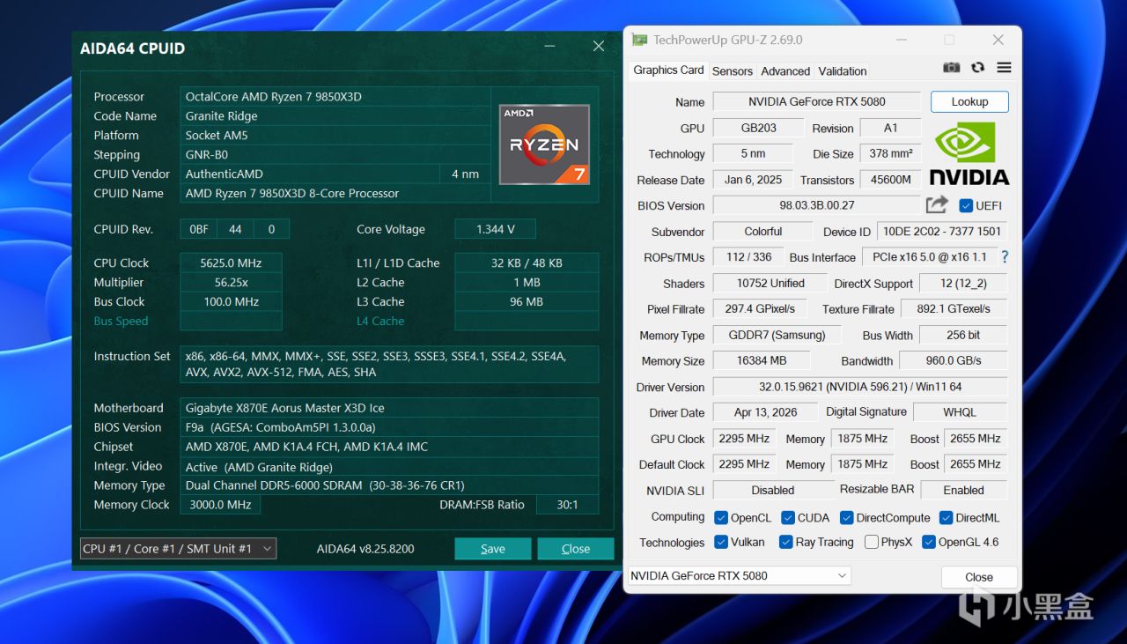Toggle the OpenCL checkbox
Viewport: 1127px width, 644px height.
(x=721, y=517)
